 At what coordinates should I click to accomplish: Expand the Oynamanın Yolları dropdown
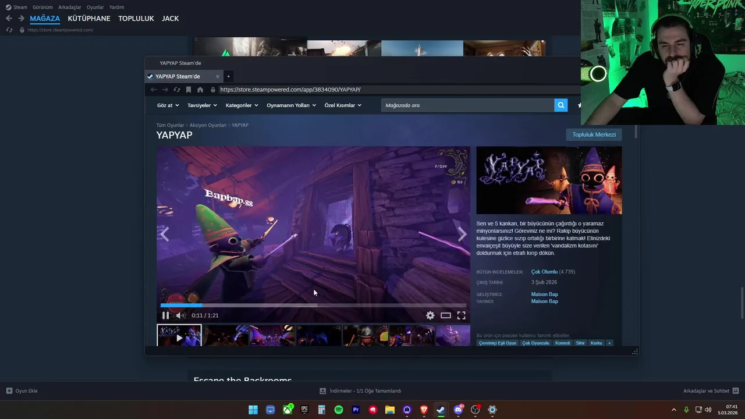pos(292,105)
